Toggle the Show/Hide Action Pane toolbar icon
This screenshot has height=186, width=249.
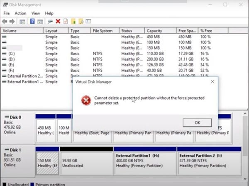40,22
